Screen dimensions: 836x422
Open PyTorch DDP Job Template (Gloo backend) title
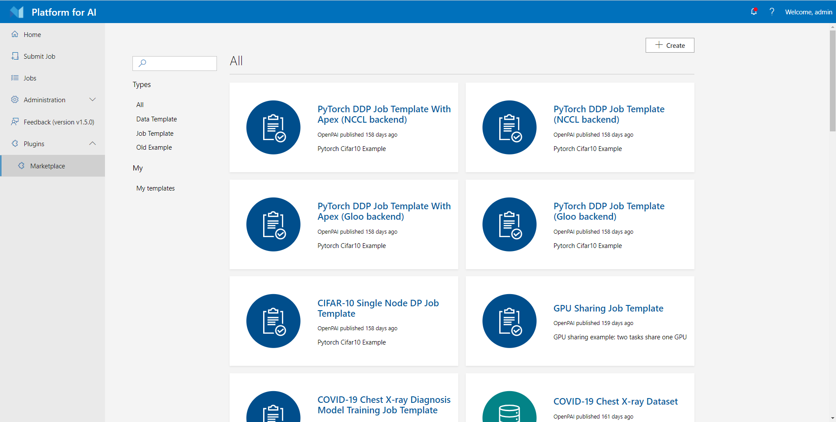(609, 211)
